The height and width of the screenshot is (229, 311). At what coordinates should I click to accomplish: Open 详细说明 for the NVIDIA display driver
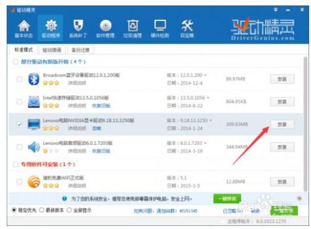click(77, 128)
